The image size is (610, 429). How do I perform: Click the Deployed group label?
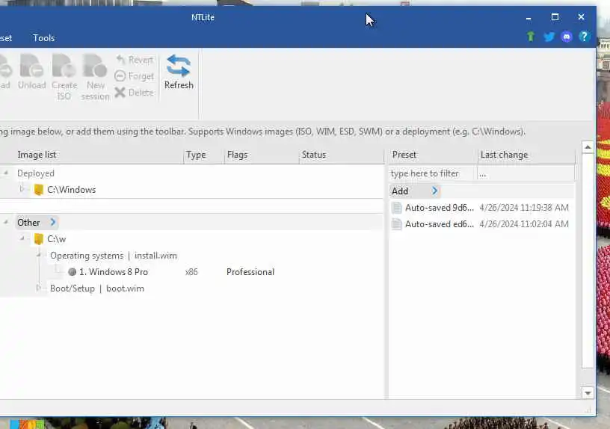pos(36,173)
